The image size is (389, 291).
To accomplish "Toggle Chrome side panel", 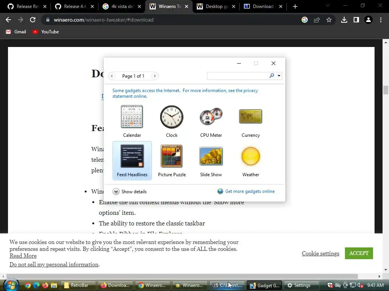I will point(356,20).
